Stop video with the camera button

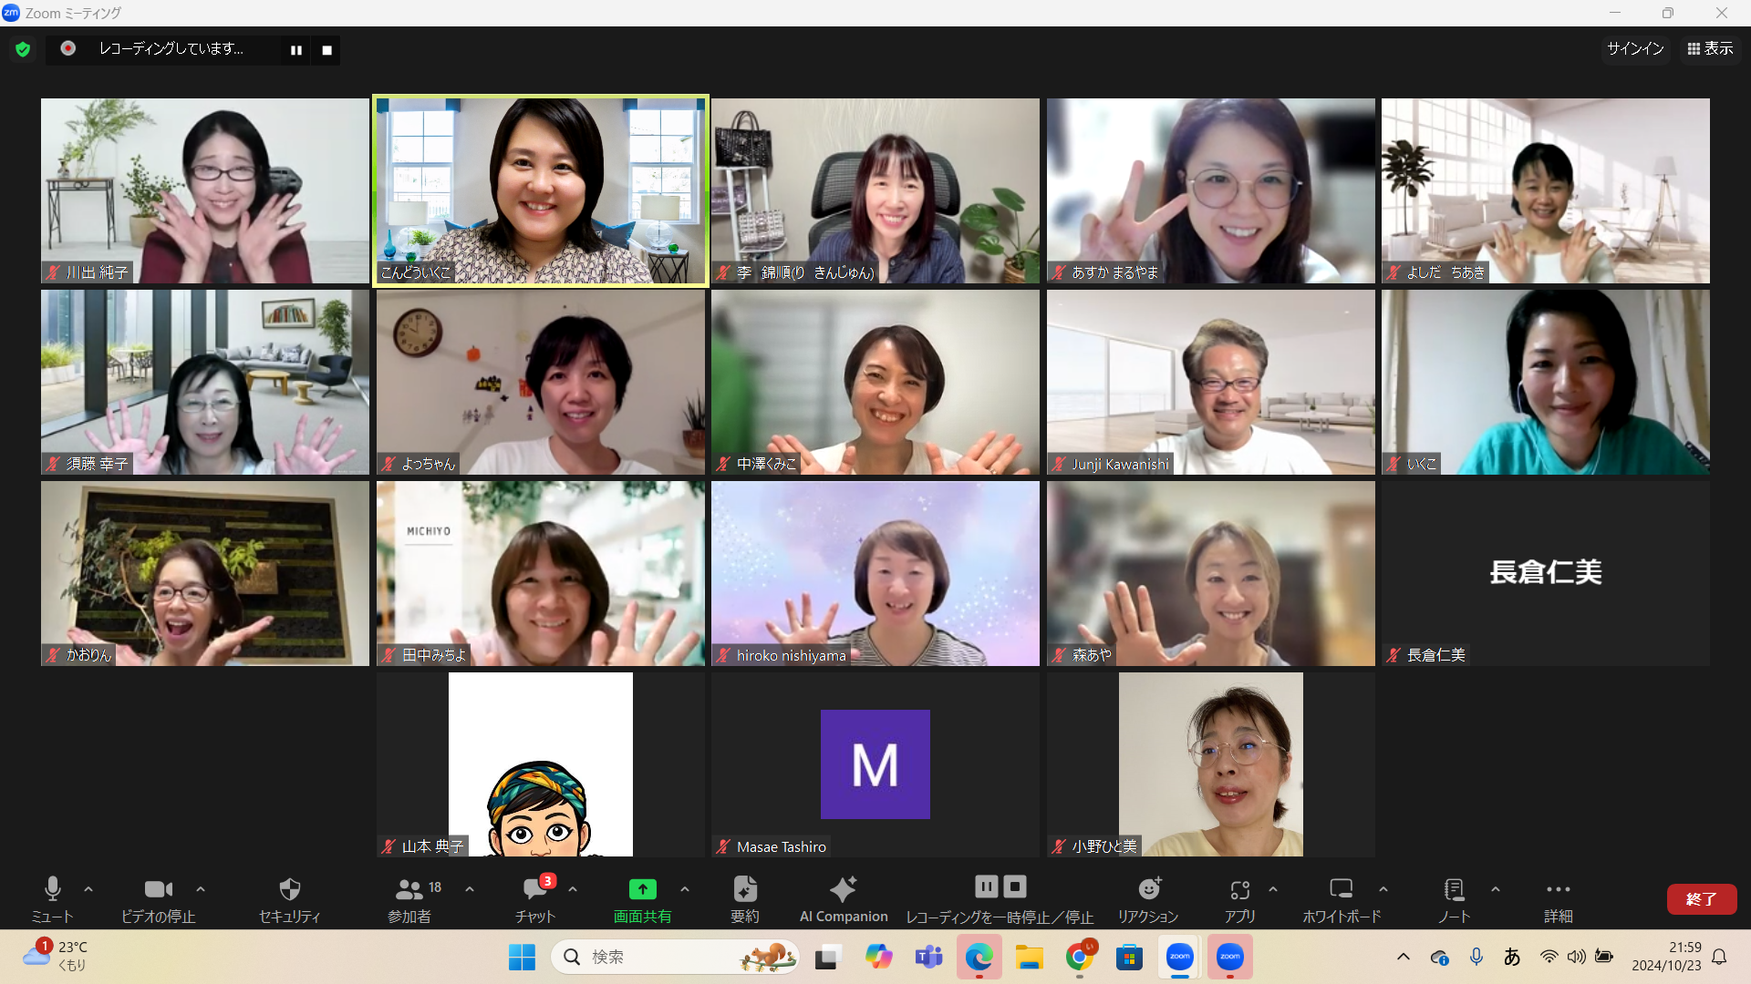pos(159,899)
